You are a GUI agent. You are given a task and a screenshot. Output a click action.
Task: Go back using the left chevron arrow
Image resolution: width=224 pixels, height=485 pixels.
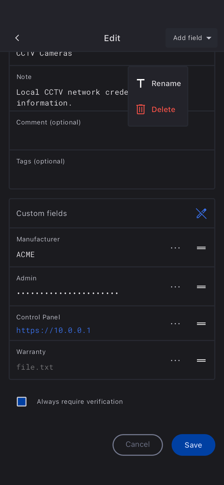[17, 38]
